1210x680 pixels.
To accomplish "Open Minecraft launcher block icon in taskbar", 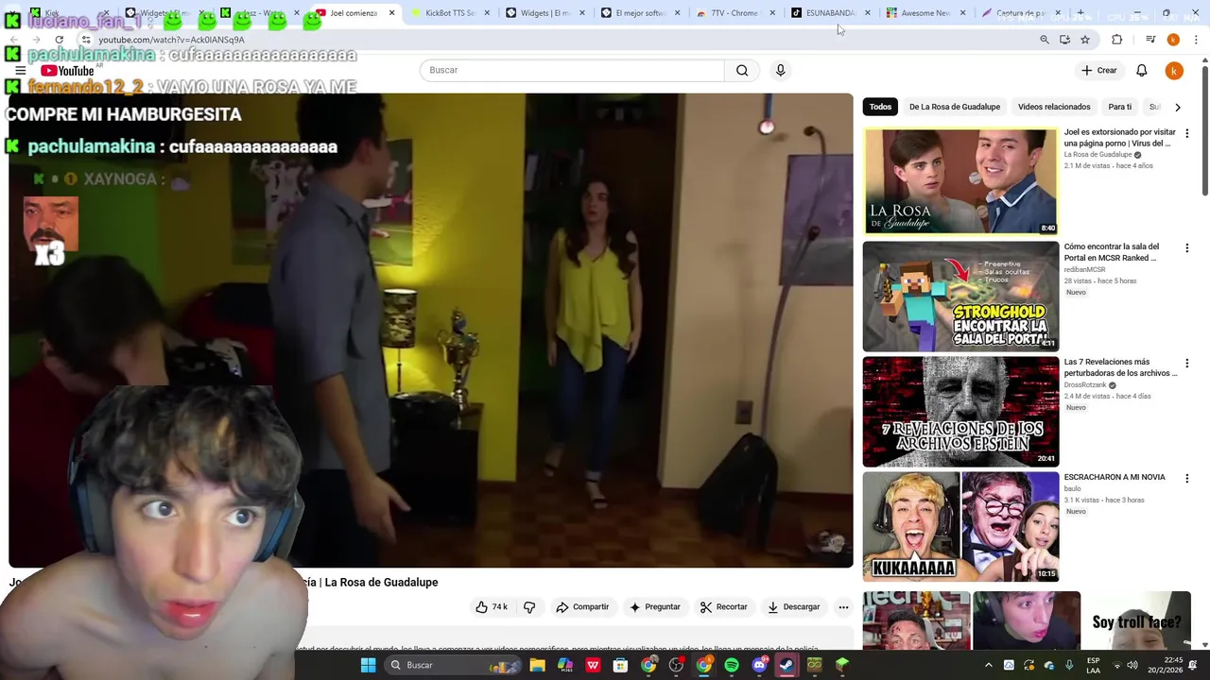I will pos(841,665).
